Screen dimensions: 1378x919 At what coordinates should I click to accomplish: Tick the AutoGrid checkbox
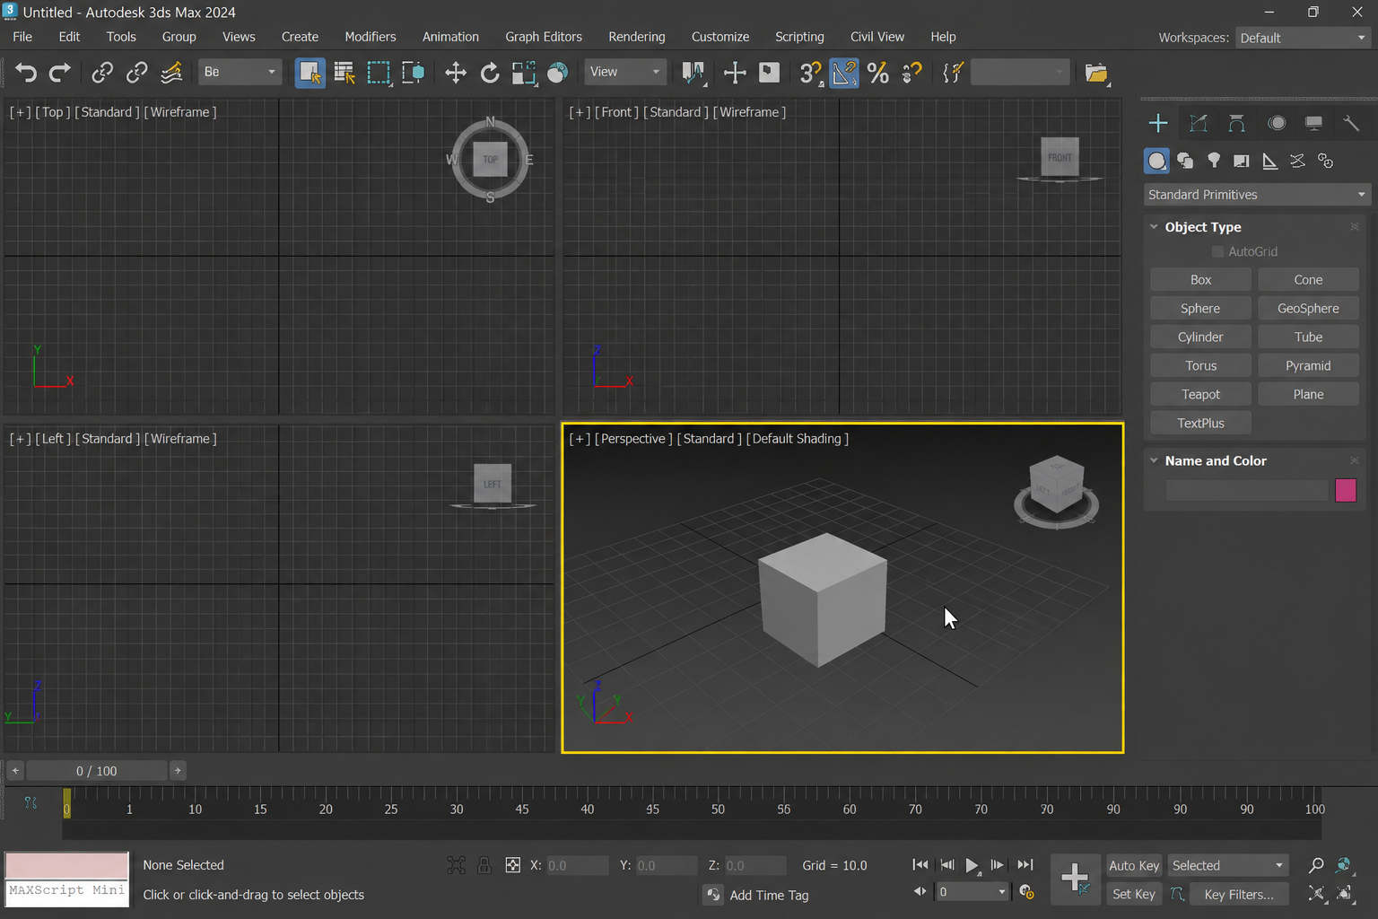pyautogui.click(x=1217, y=252)
